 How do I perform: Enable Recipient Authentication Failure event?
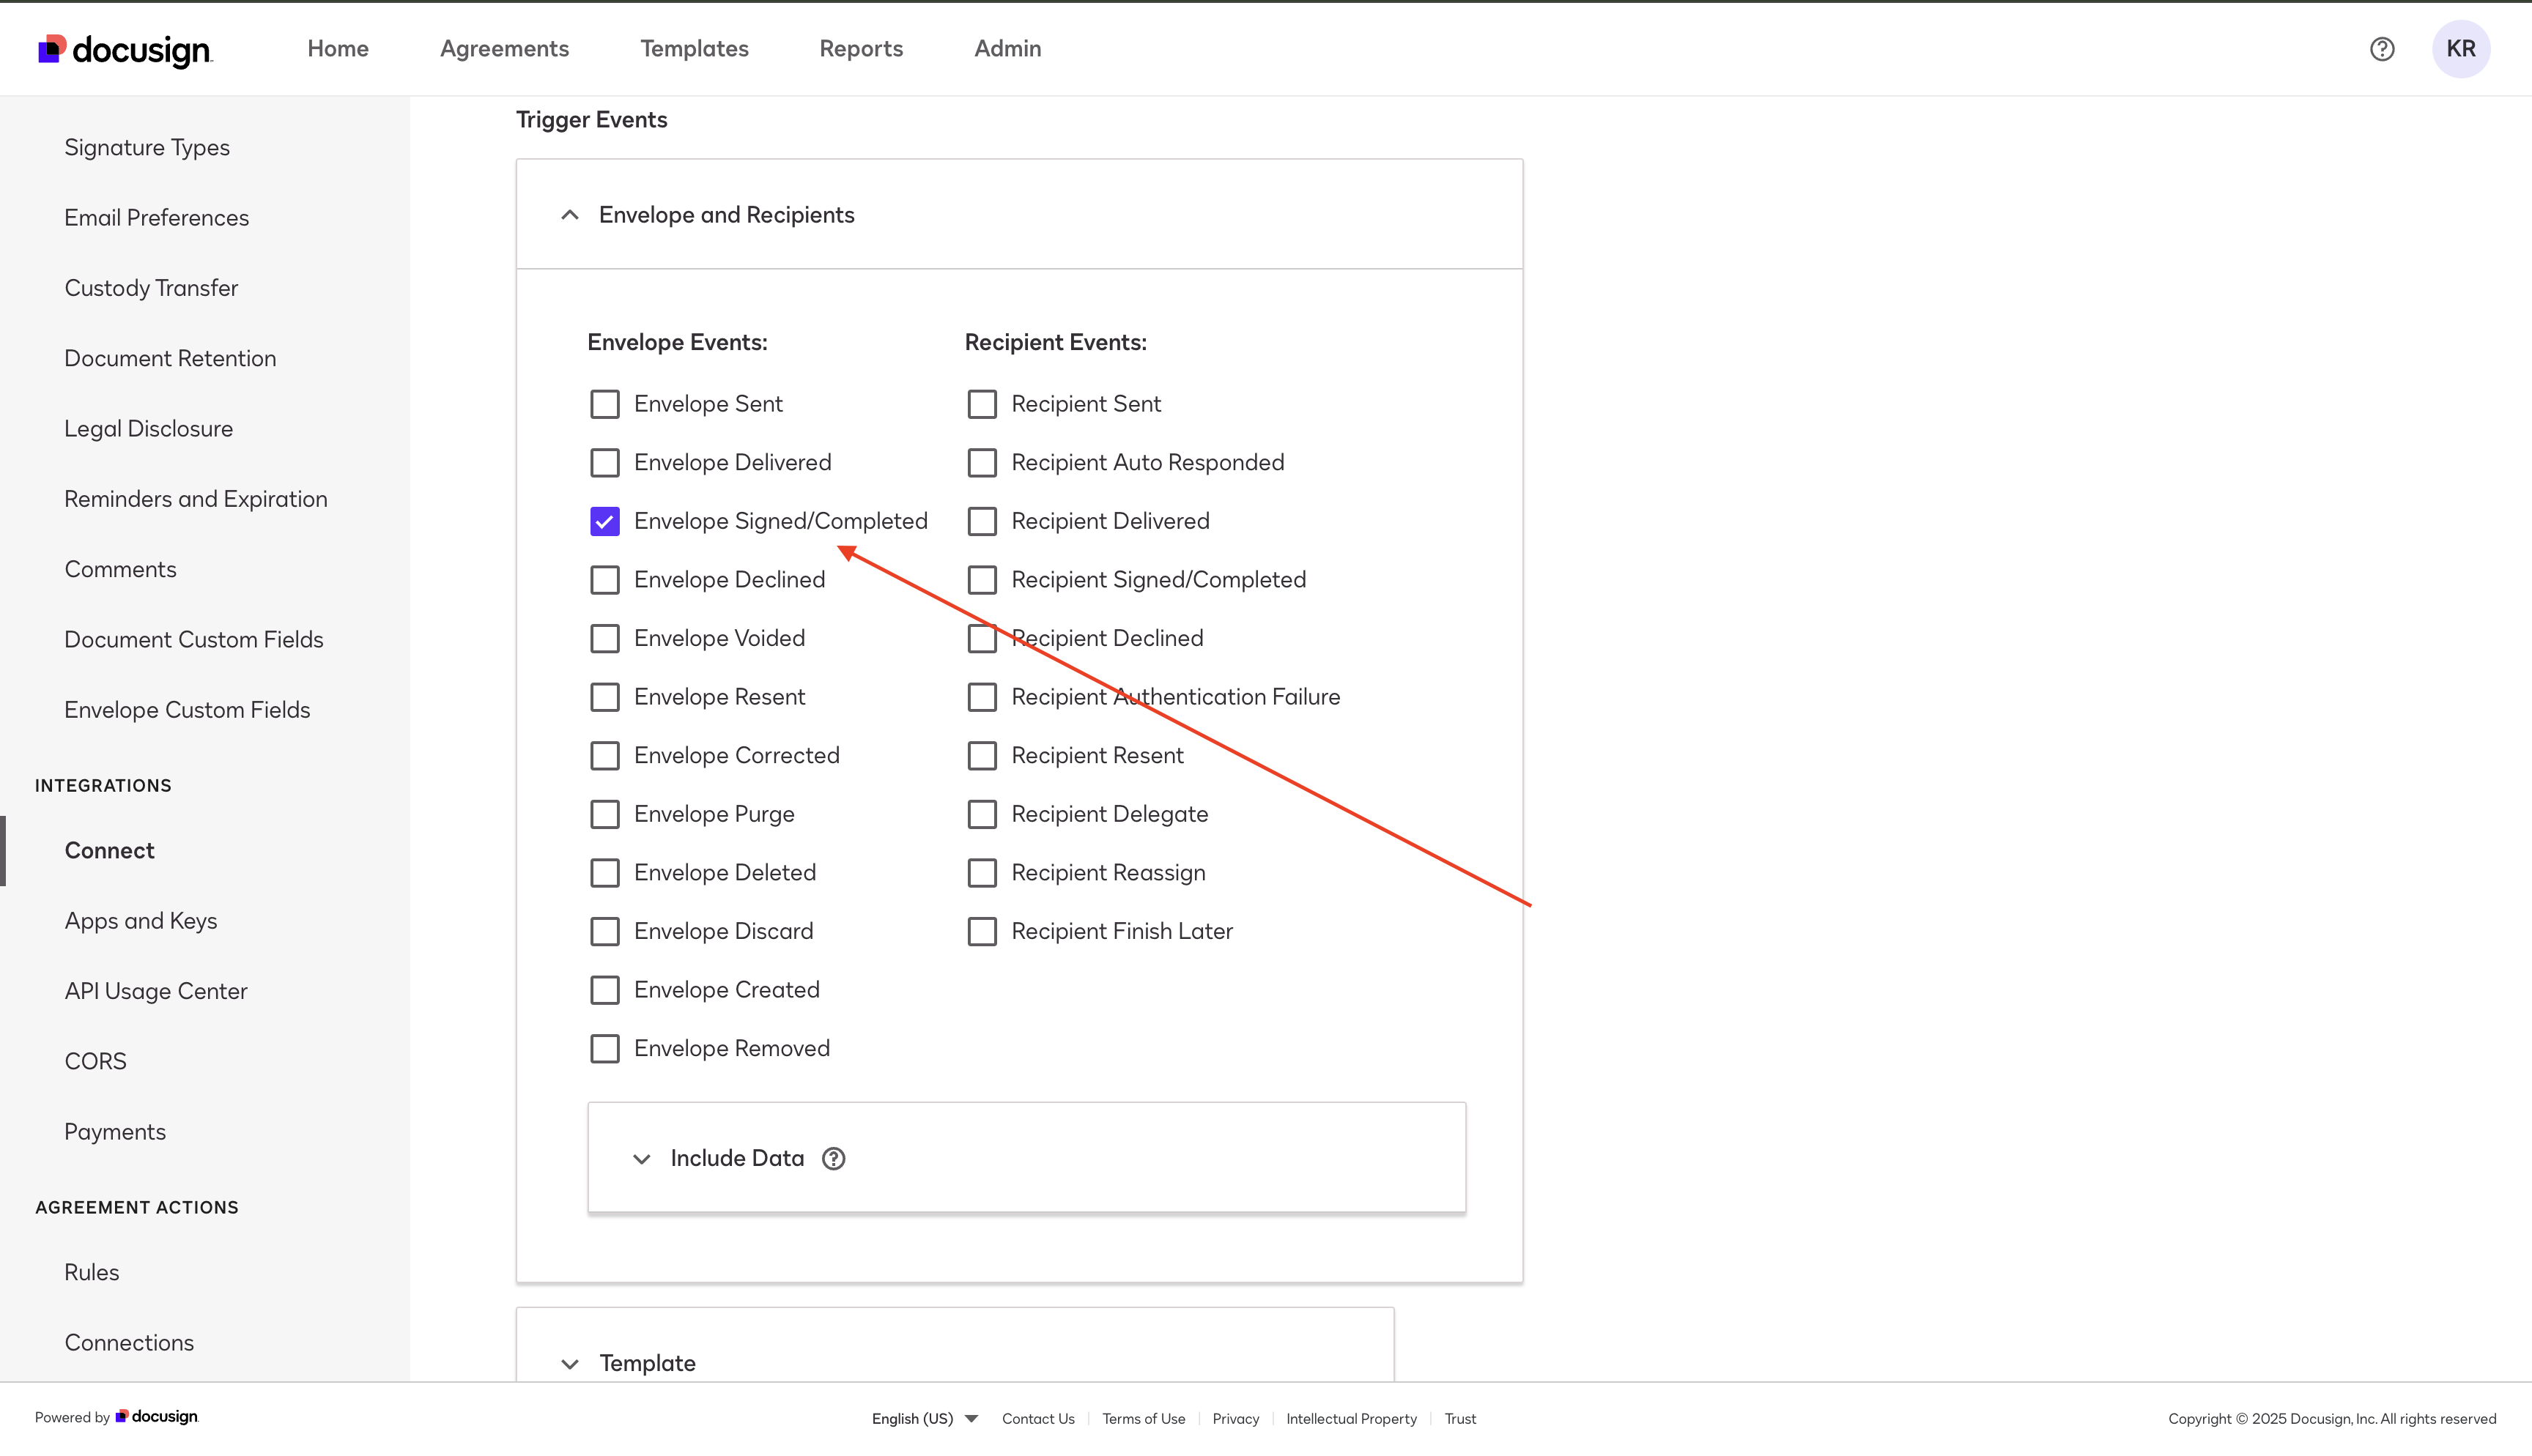coord(982,697)
